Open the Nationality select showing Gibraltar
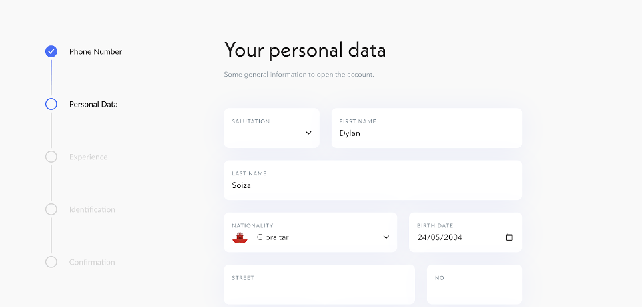 [310, 232]
